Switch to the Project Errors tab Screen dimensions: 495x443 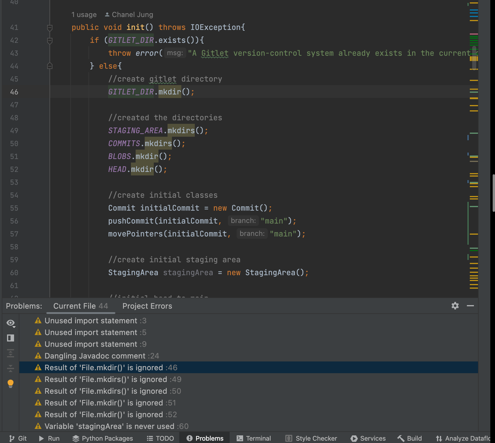point(147,306)
